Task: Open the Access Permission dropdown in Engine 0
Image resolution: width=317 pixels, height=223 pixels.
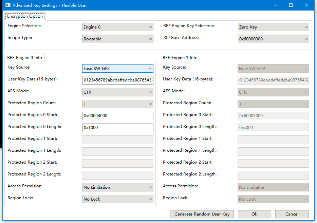Action: click(x=117, y=187)
